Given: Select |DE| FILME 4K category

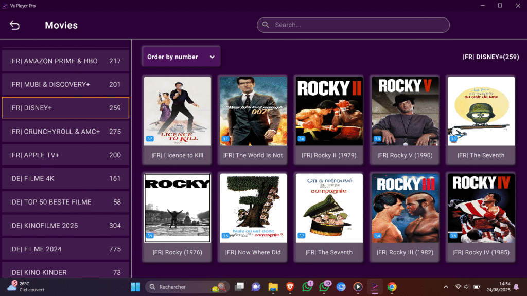Looking at the screenshot, I should point(65,178).
